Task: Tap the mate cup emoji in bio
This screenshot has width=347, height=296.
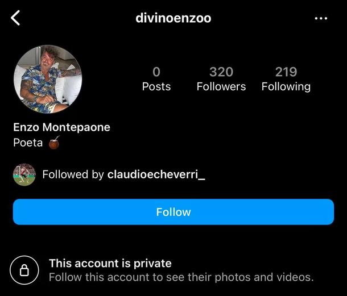Action: click(x=54, y=143)
